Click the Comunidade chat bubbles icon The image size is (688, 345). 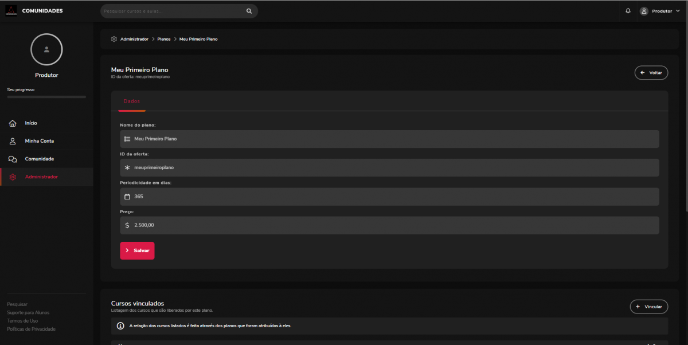(x=13, y=159)
